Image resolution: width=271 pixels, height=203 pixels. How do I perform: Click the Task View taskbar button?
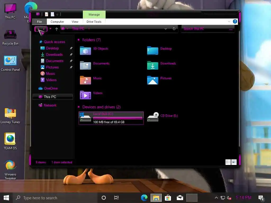(x=116, y=198)
